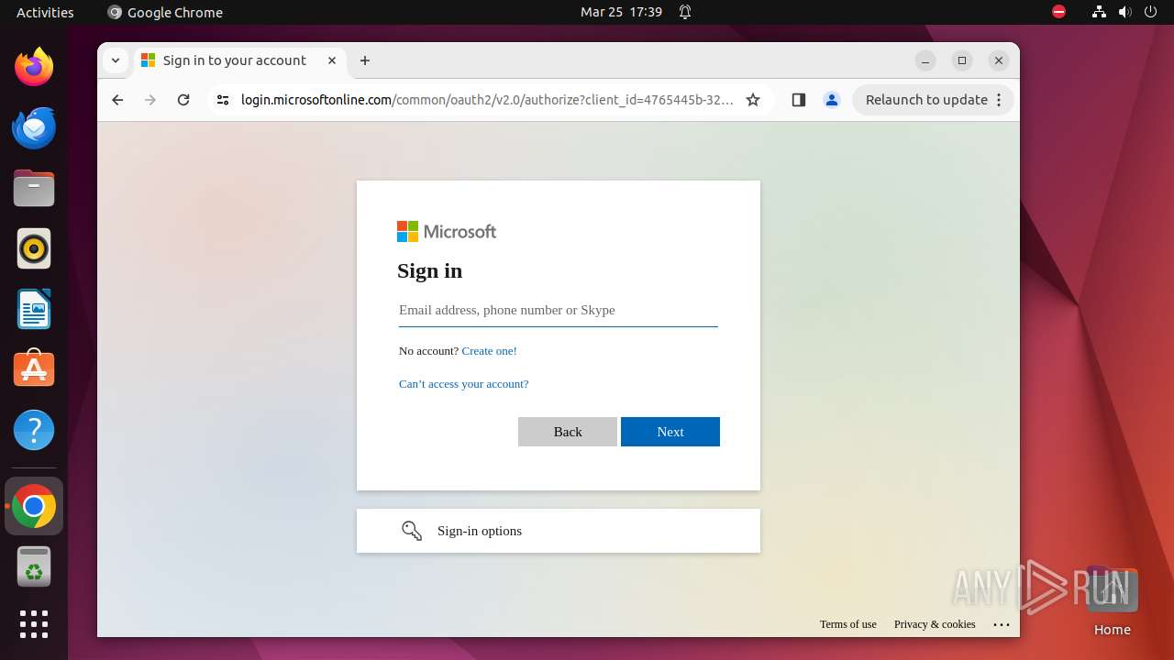Screen dimensions: 1174x660
Task: Click the notification bell in top bar
Action: [685, 12]
